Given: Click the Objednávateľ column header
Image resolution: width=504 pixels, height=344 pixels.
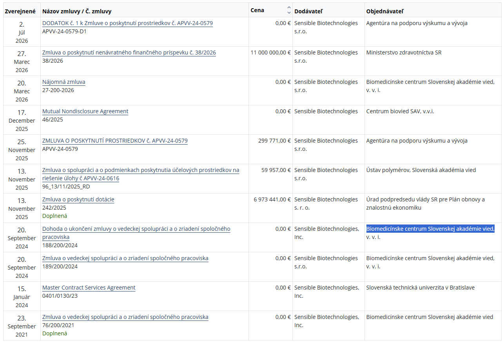Looking at the screenshot, I should click(385, 11).
